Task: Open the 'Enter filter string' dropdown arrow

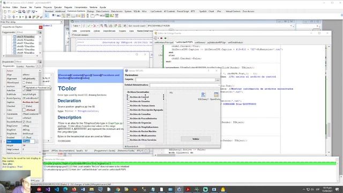Action: (x=61, y=22)
